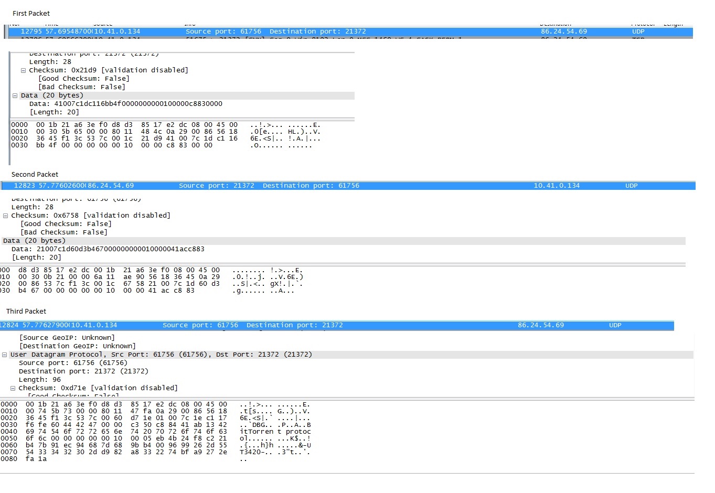Image resolution: width=715 pixels, height=493 pixels.
Task: Click hex row 0030 starting 'bb 4f 00 00'
Action: coord(162,145)
